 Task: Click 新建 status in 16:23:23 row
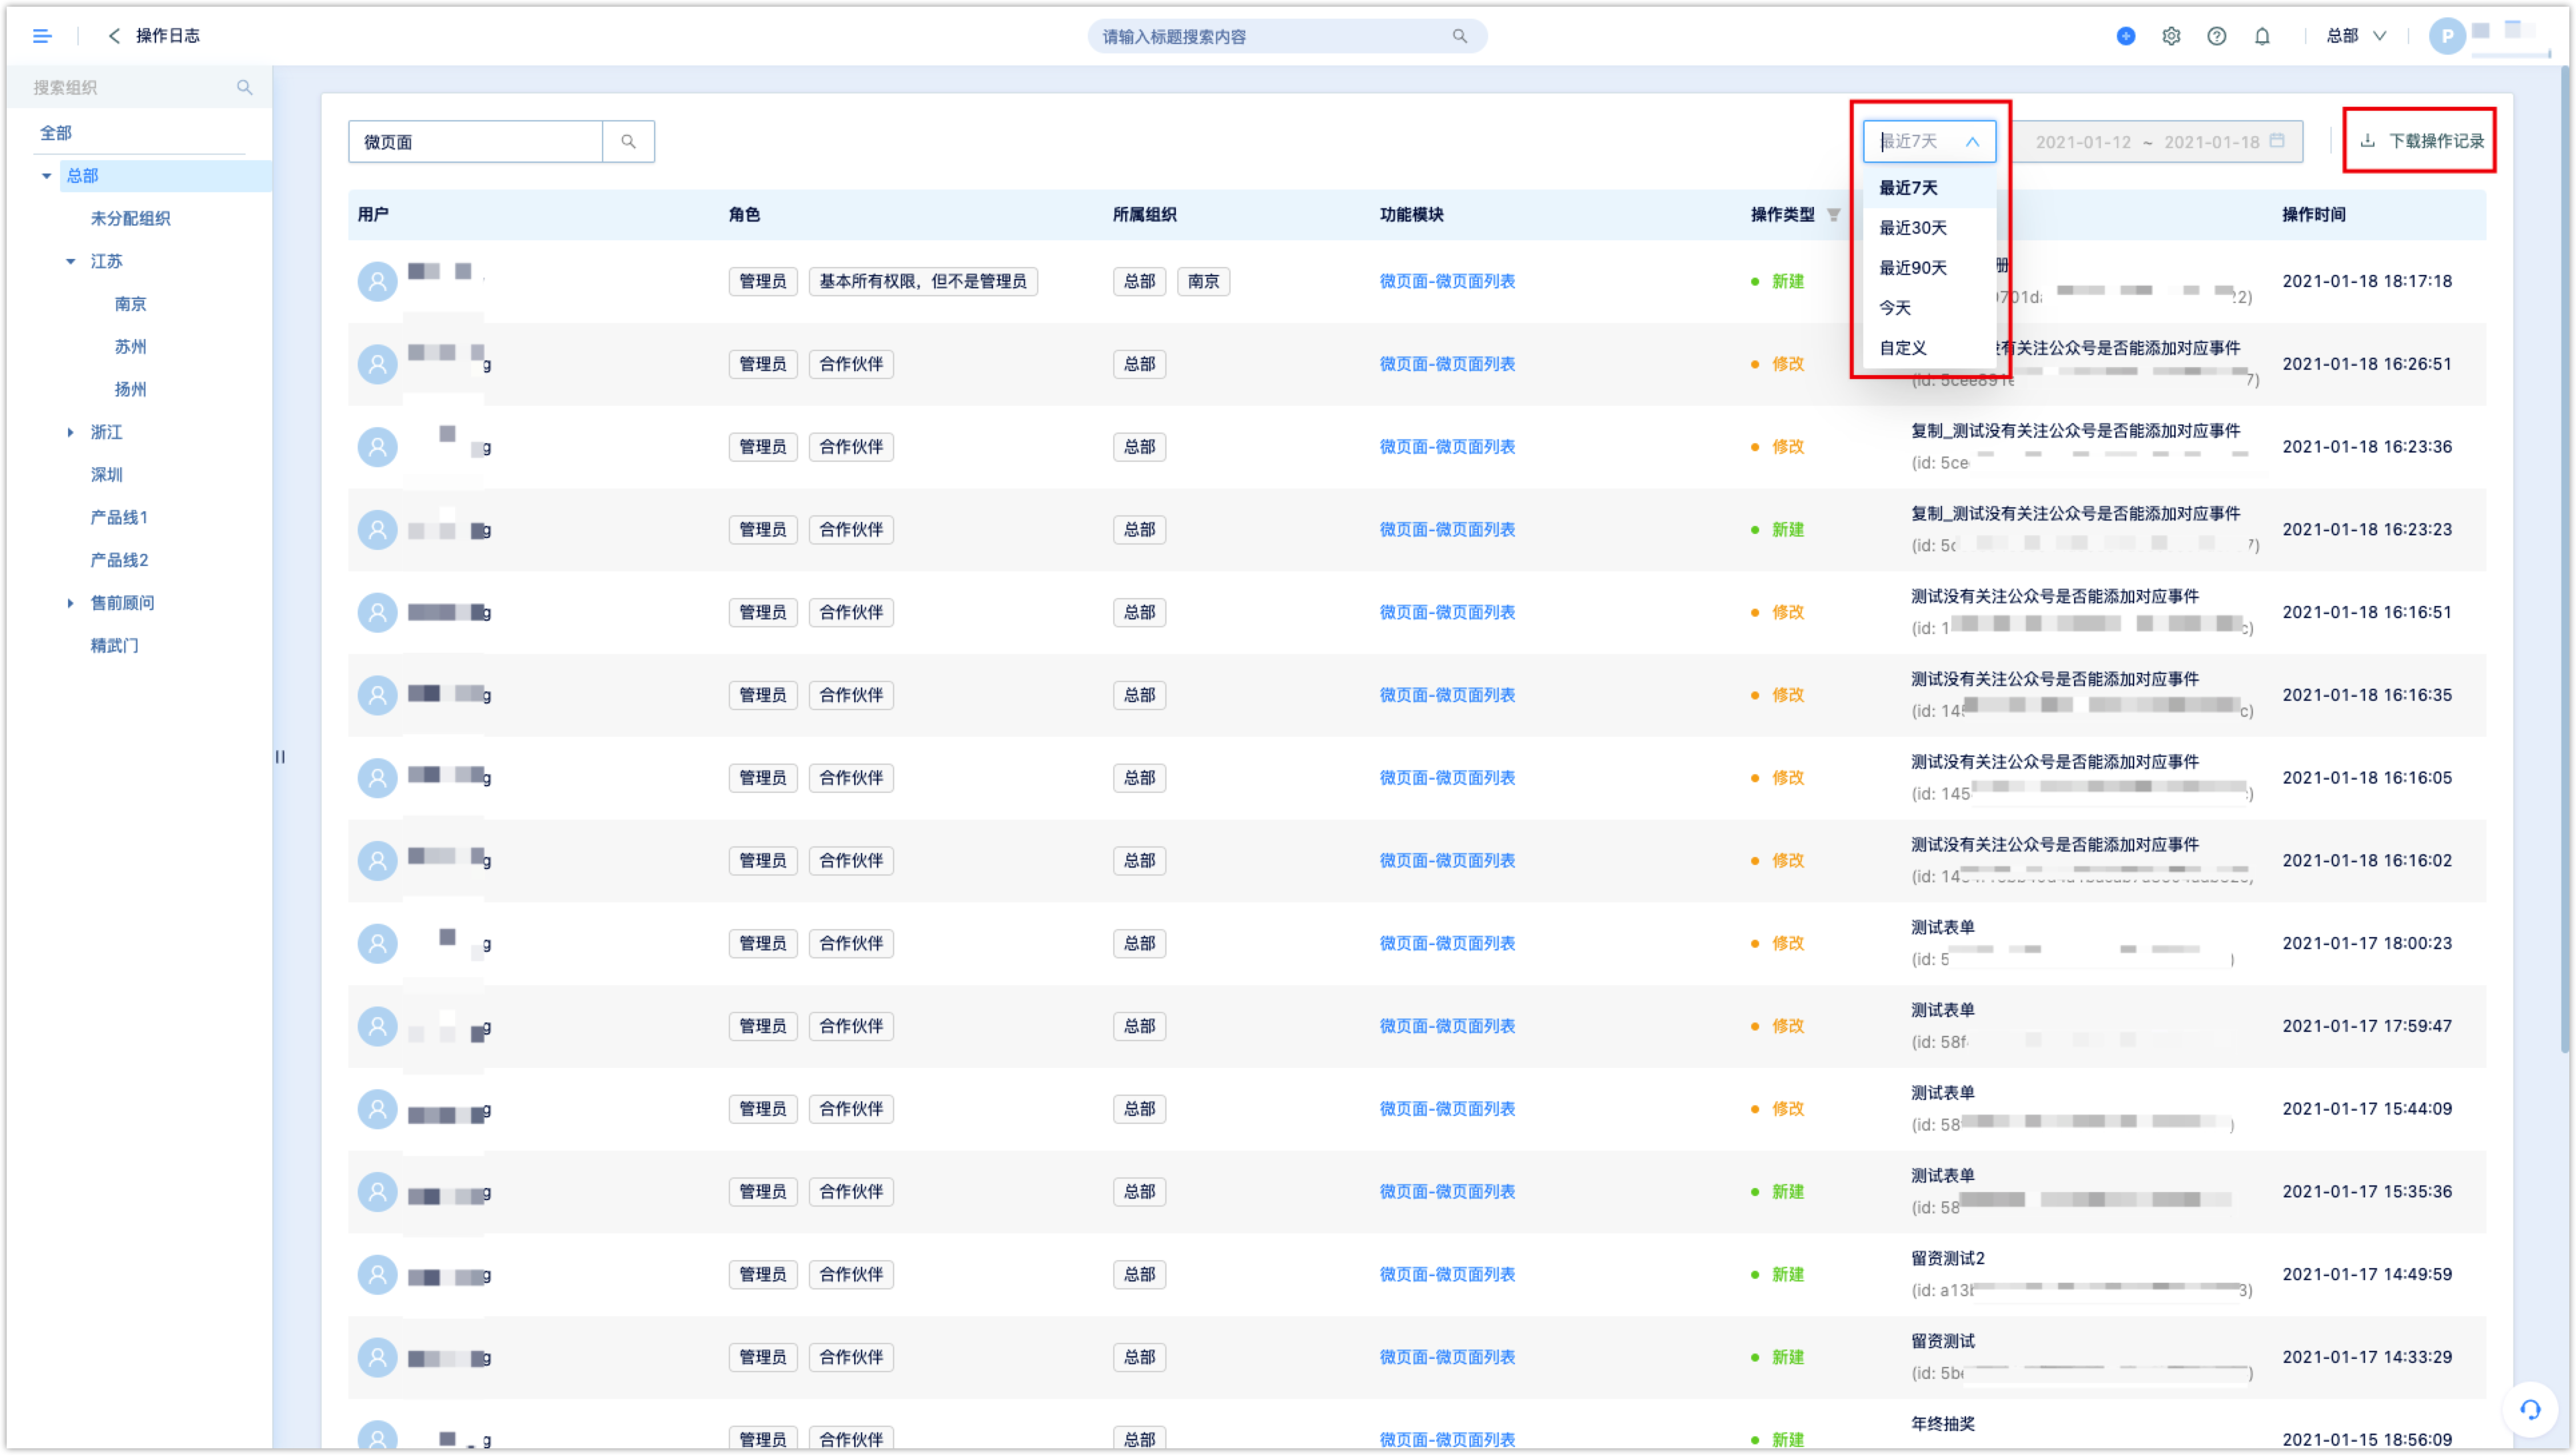pos(1787,530)
